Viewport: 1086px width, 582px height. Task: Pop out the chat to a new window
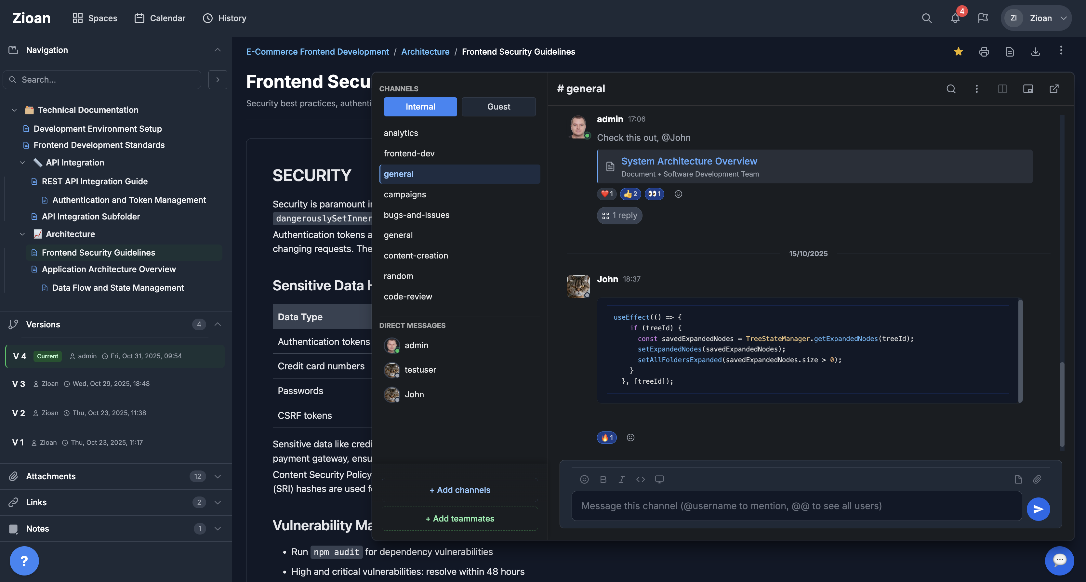(x=1054, y=89)
